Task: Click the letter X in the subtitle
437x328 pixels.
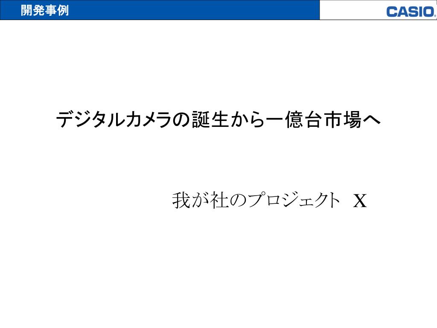Action: coord(360,201)
